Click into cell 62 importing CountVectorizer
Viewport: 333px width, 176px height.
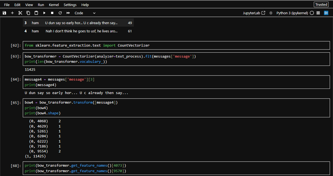point(176,45)
